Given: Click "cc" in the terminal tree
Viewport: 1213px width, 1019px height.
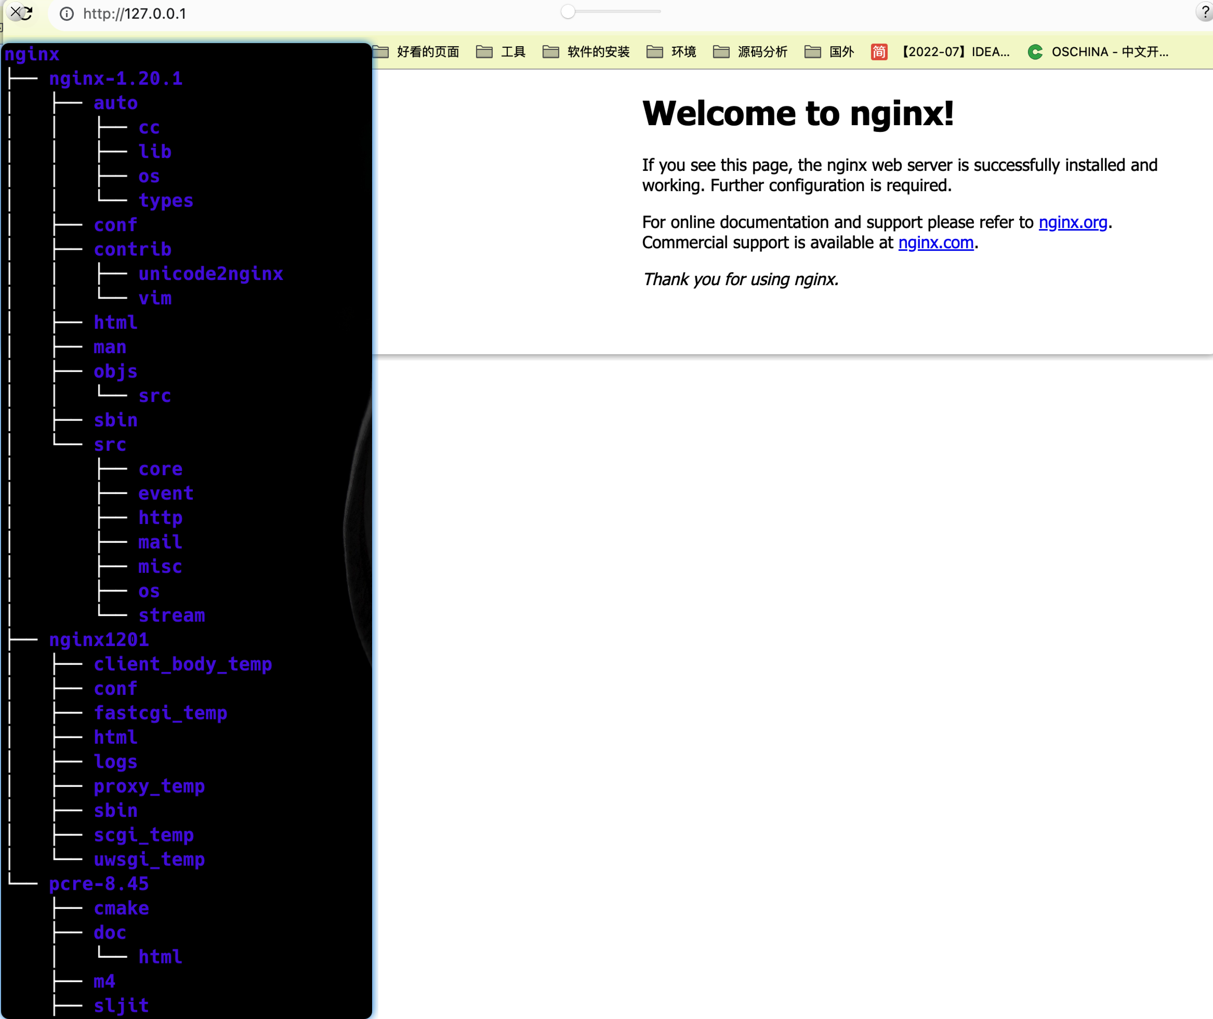Looking at the screenshot, I should (149, 127).
